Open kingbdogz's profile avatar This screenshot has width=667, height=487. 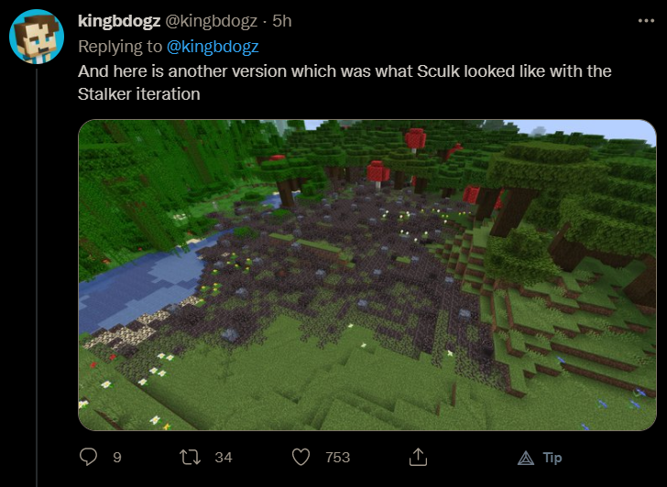pos(37,37)
